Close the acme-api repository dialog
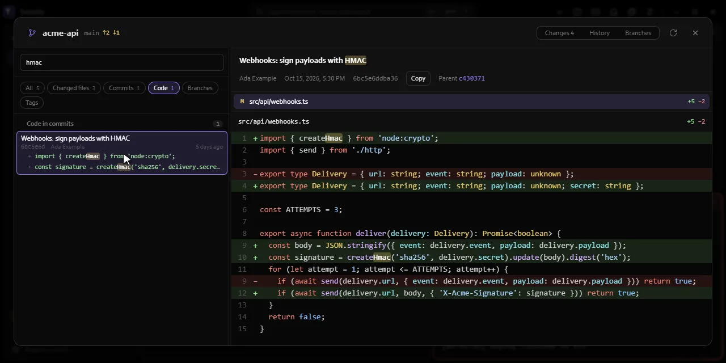This screenshot has width=726, height=363. [x=695, y=33]
